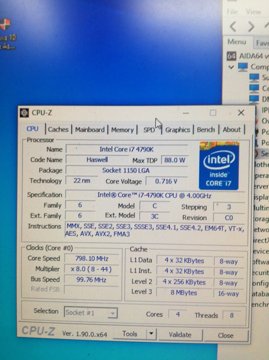This screenshot has width=269, height=360.
Task: Click the Revision value C0
Action: tap(229, 218)
